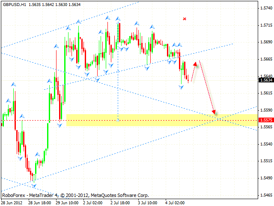Screen dimensions: 274x206
Task: Click the red down arrowhead pointing into yellow zone
Action: (214, 112)
